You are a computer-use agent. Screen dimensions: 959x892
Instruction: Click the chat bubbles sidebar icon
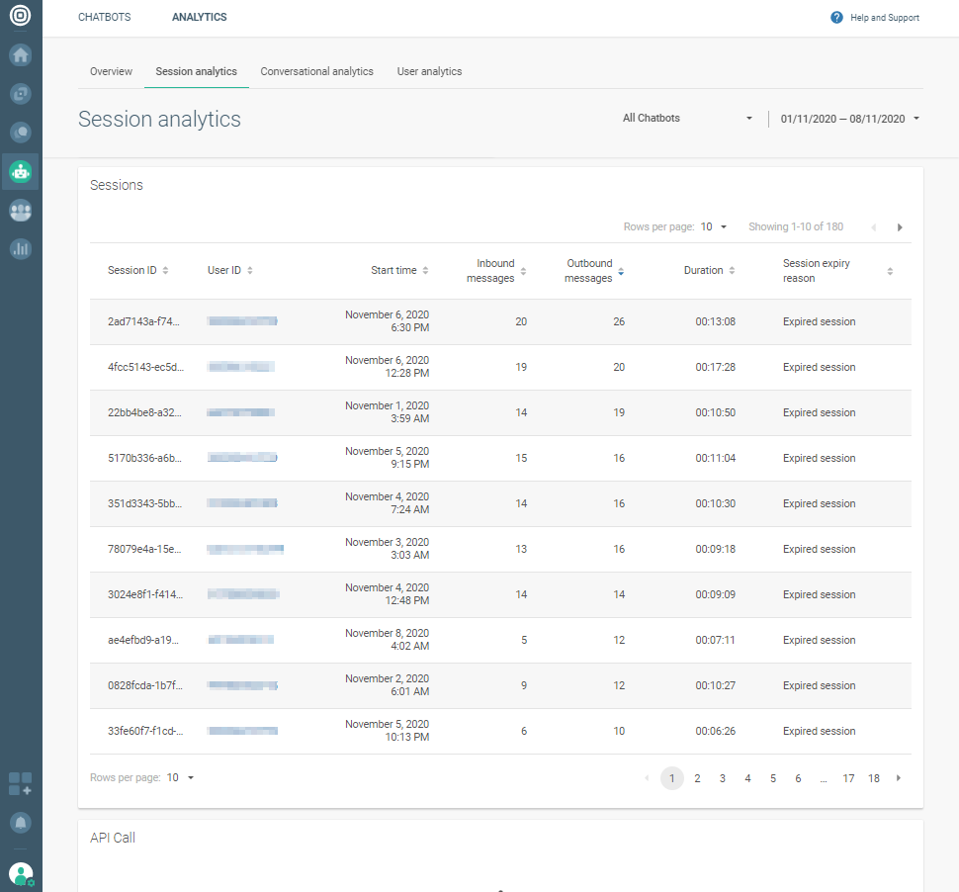pos(21,94)
